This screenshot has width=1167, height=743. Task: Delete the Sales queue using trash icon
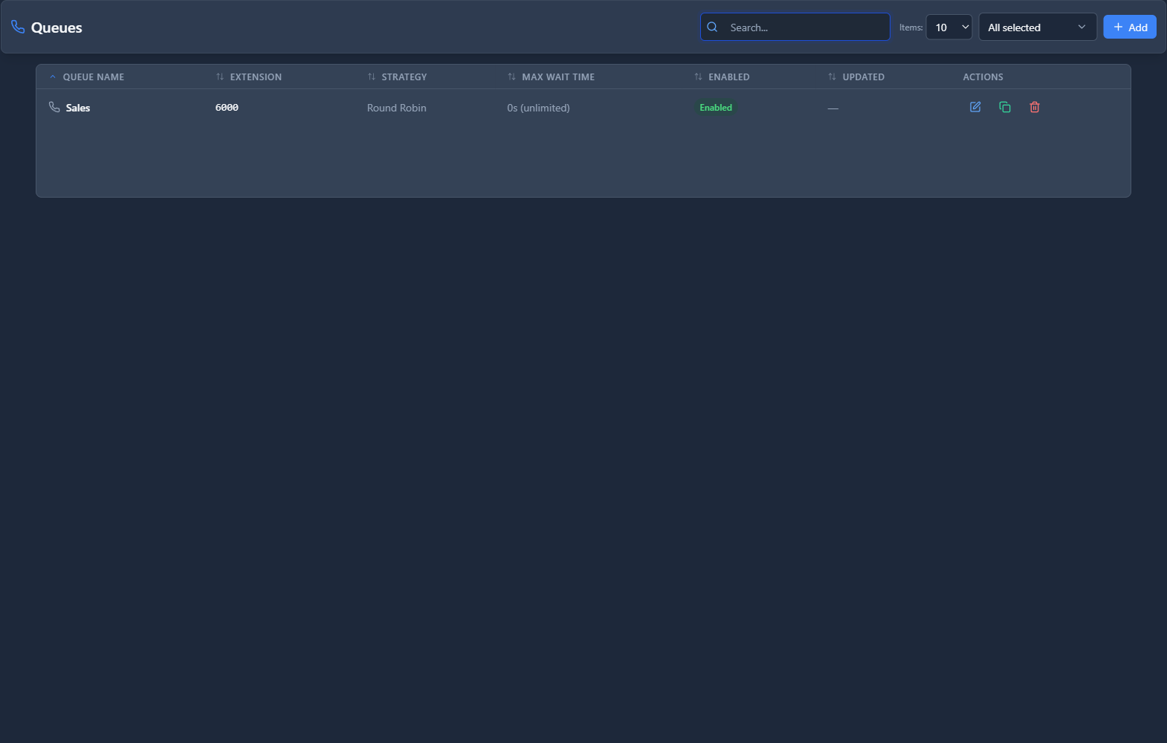click(1034, 107)
